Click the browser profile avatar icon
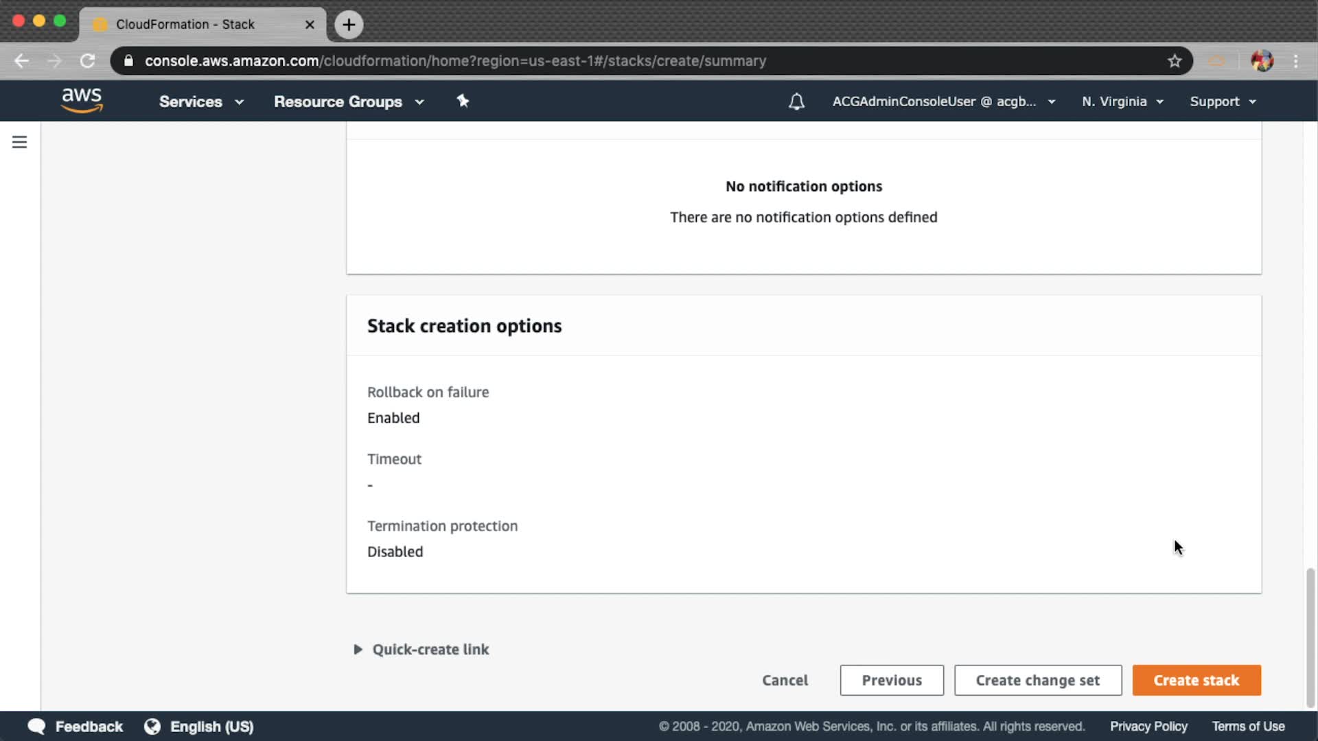 point(1262,61)
